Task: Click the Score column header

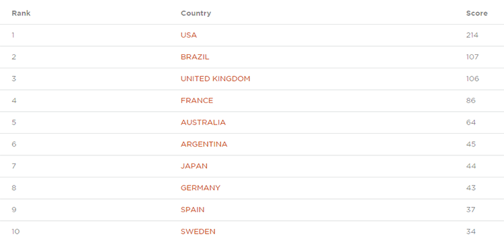Action: click(x=476, y=13)
